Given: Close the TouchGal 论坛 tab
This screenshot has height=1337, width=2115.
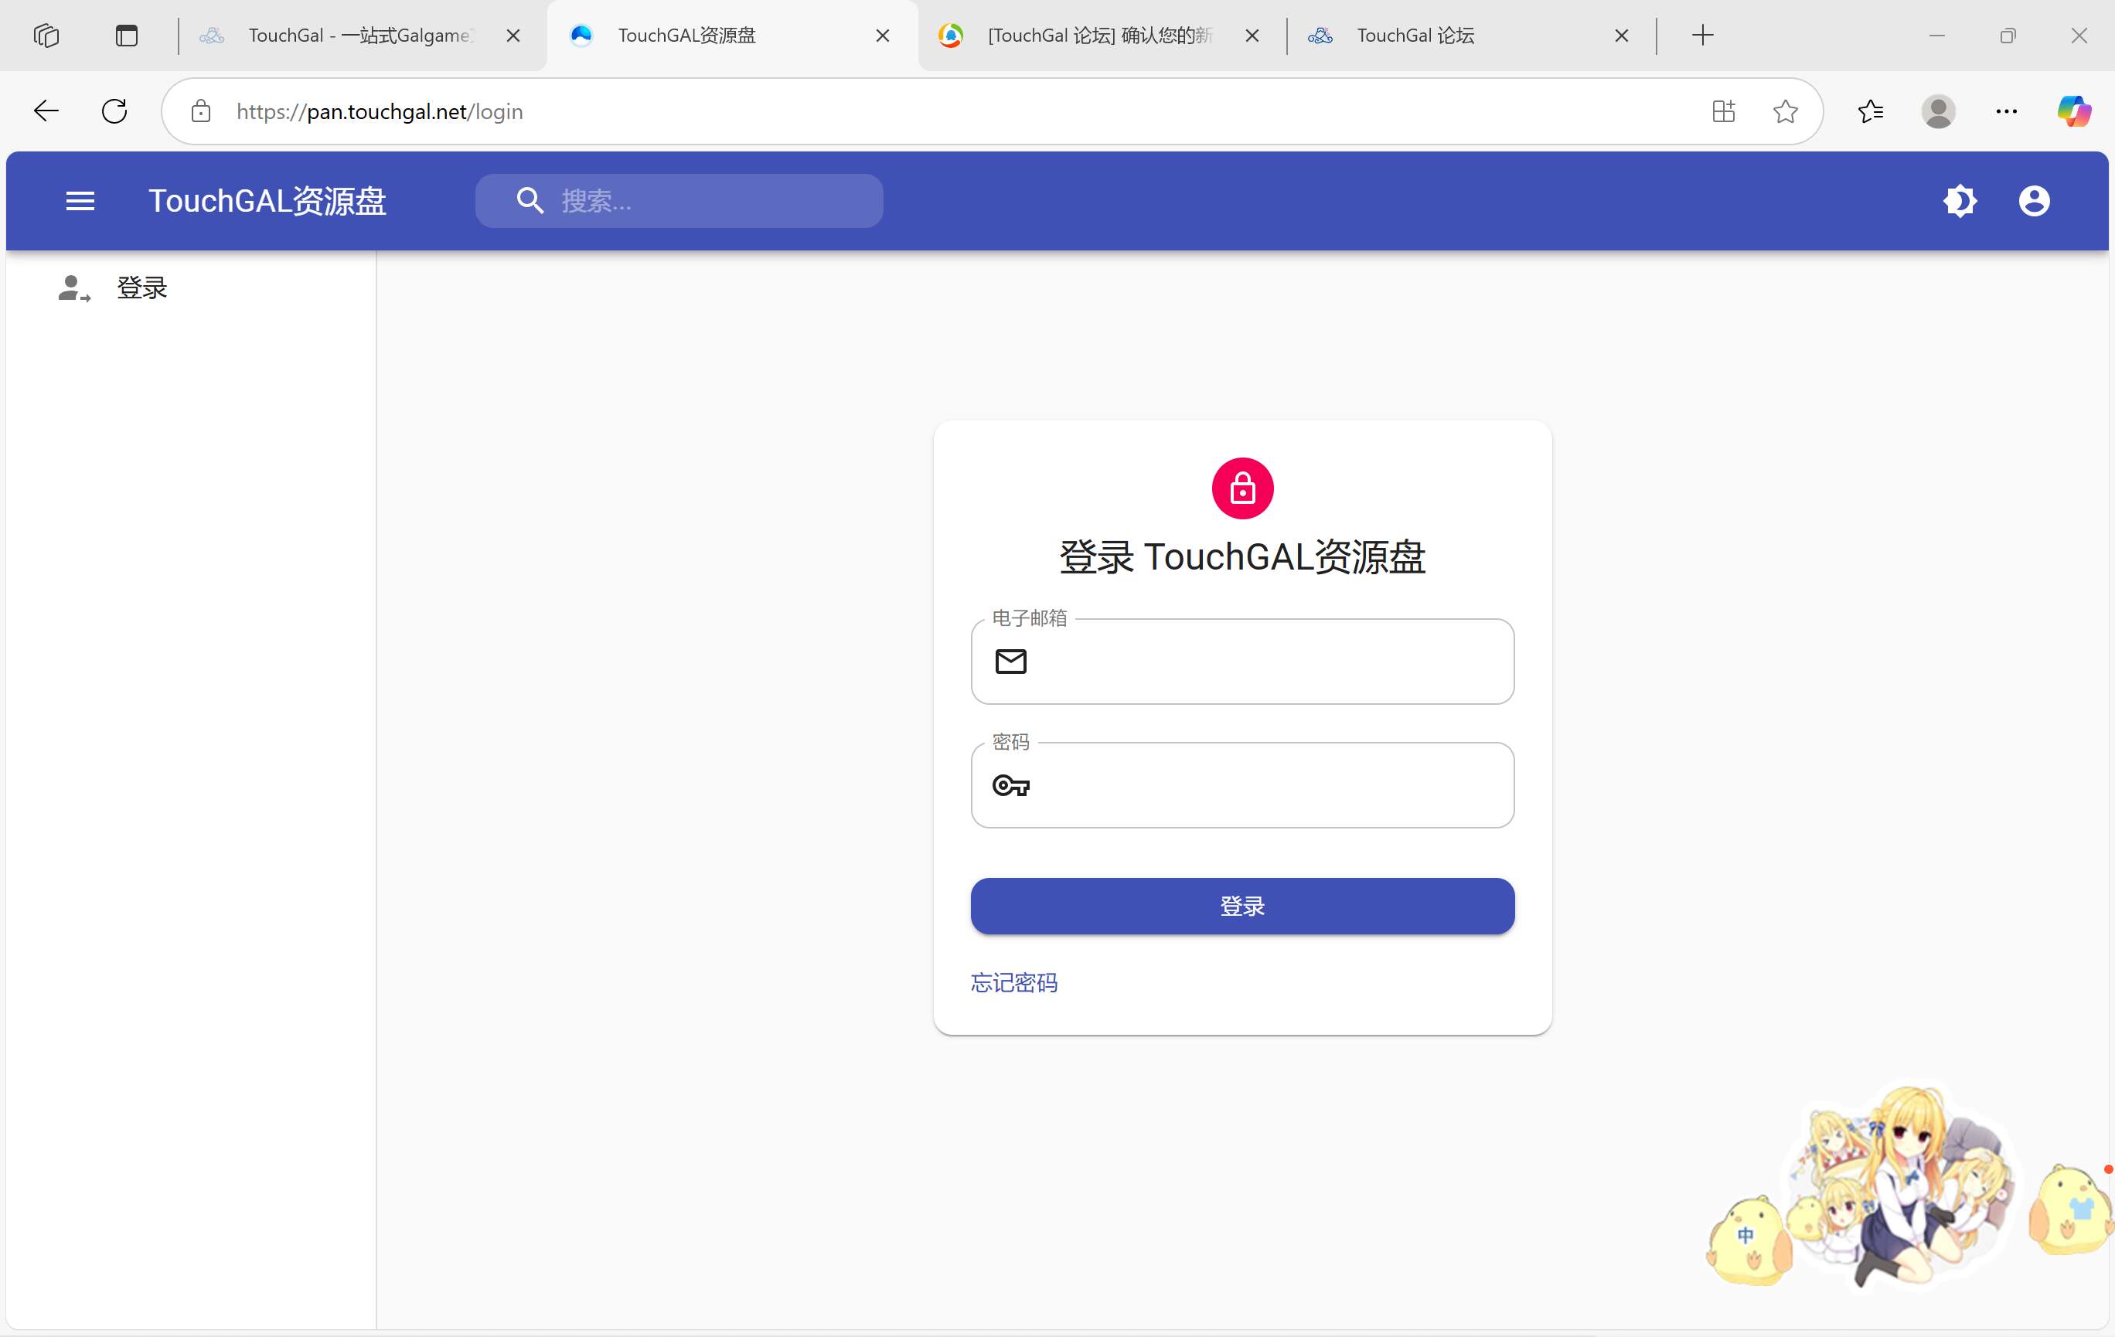Looking at the screenshot, I should tap(1621, 36).
